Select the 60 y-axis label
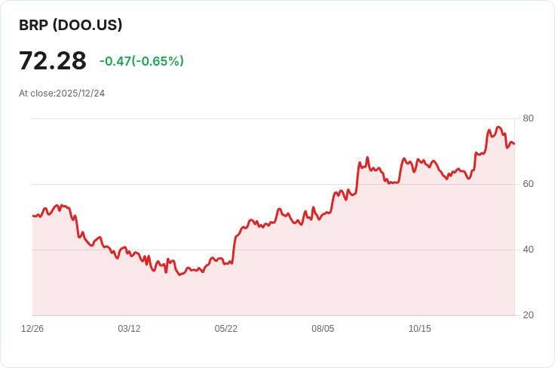The width and height of the screenshot is (555, 368). point(528,184)
